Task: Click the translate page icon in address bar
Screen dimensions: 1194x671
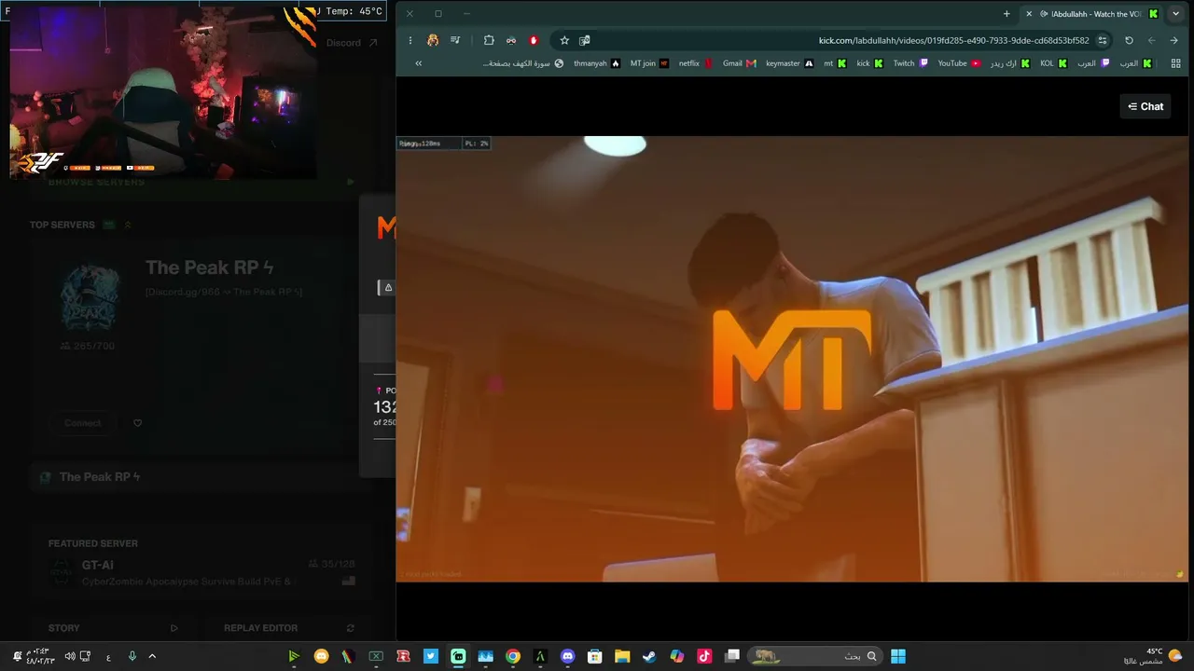Action: tap(585, 41)
